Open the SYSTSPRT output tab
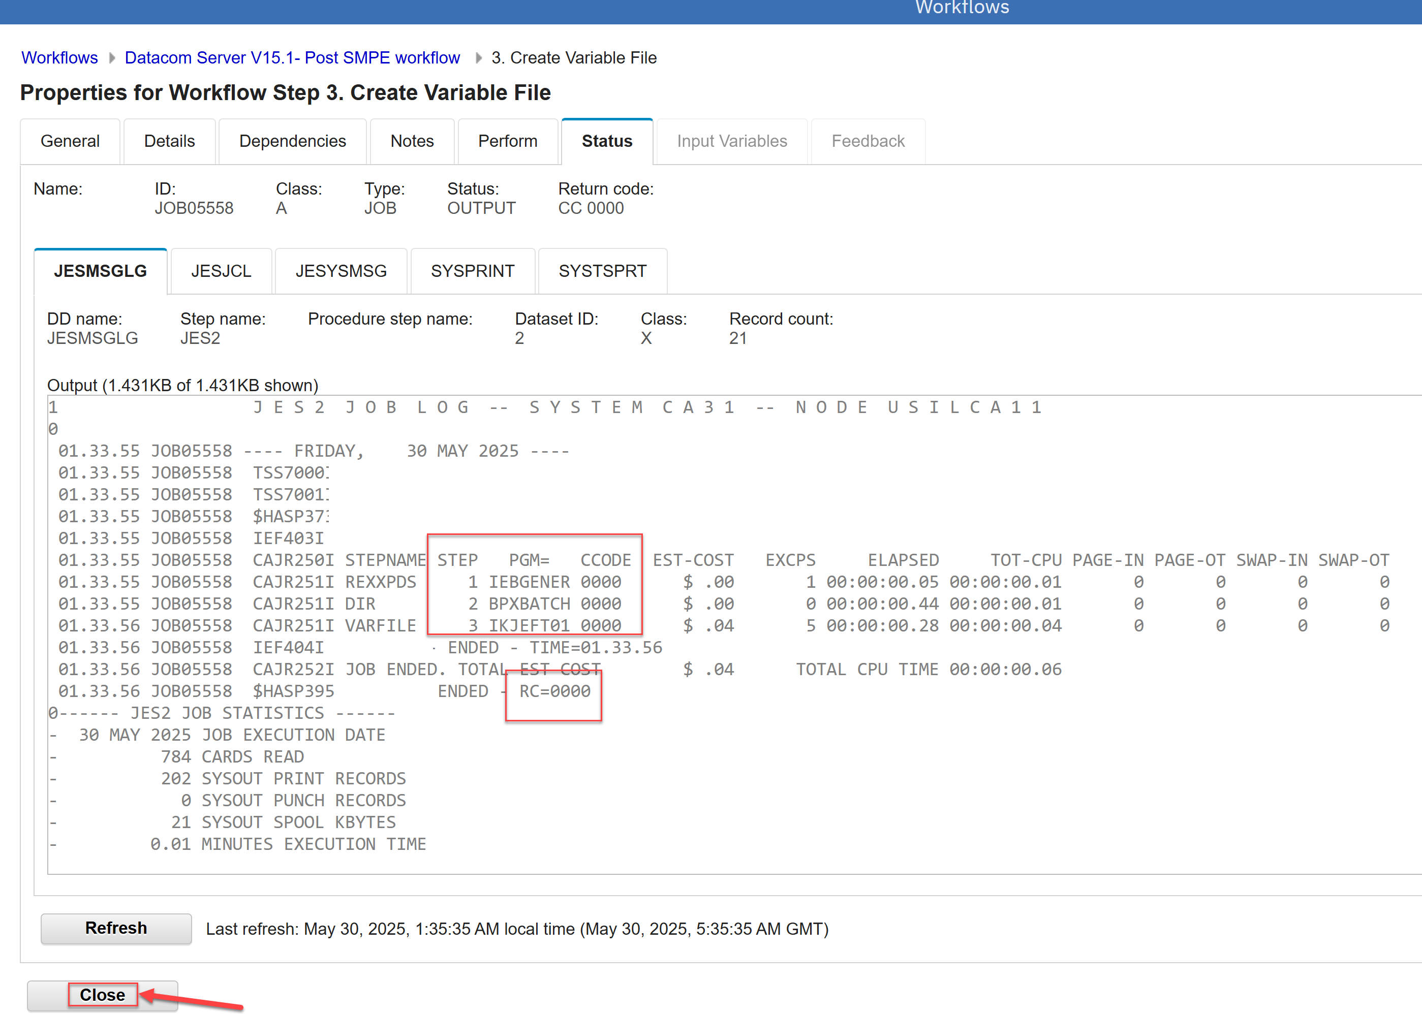This screenshot has width=1422, height=1014. 602,271
